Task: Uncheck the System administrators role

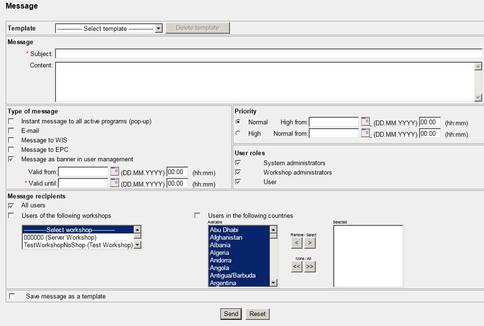Action: [238, 163]
